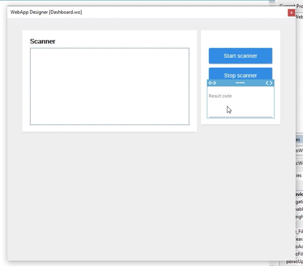Select the dashed scanner camera container
The width and height of the screenshot is (303, 266).
(x=109, y=86)
